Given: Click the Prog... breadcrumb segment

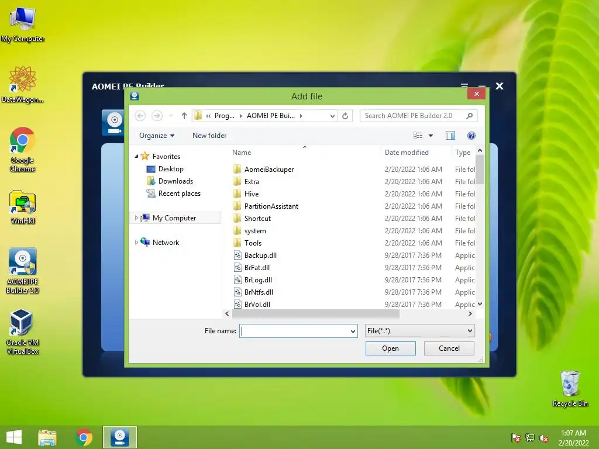Looking at the screenshot, I should pos(224,116).
